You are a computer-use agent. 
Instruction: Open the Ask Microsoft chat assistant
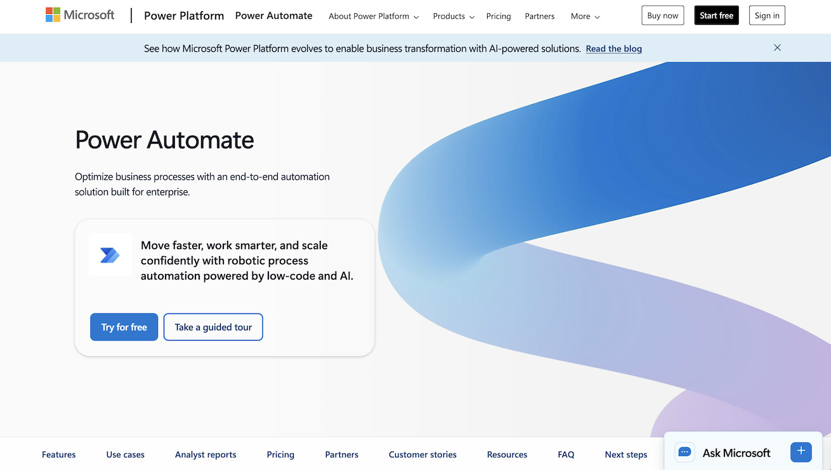point(736,452)
